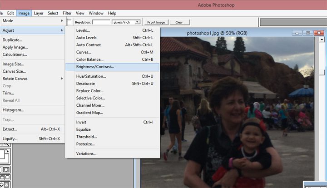327x188 pixels.
Task: Open the Image menu
Action: [24, 13]
